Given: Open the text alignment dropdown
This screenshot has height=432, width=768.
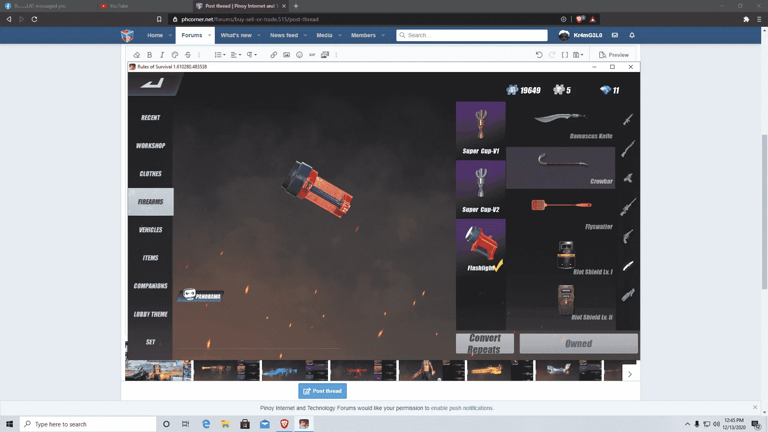Looking at the screenshot, I should pos(236,55).
